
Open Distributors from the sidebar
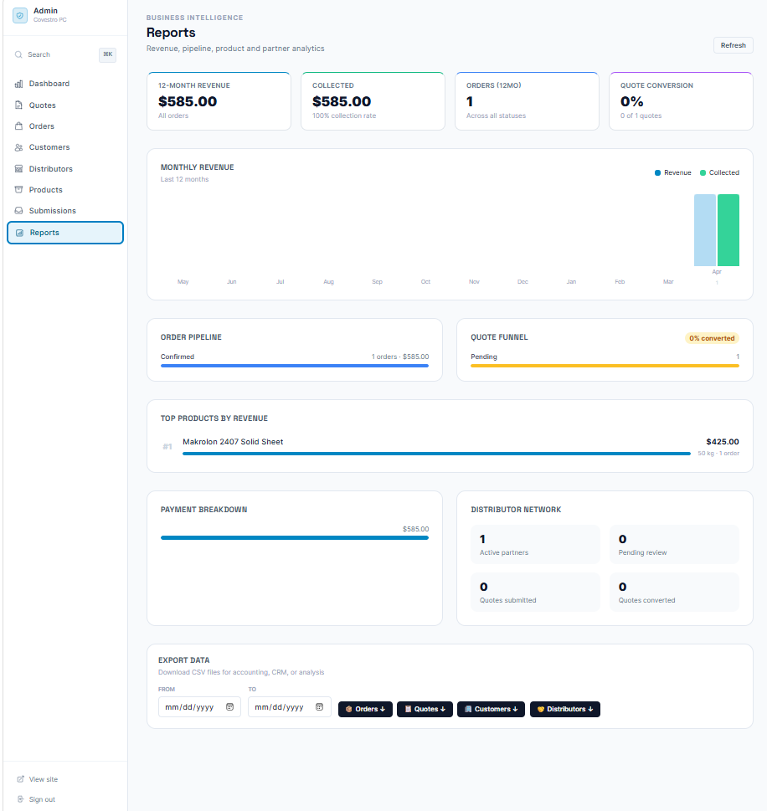click(x=65, y=168)
